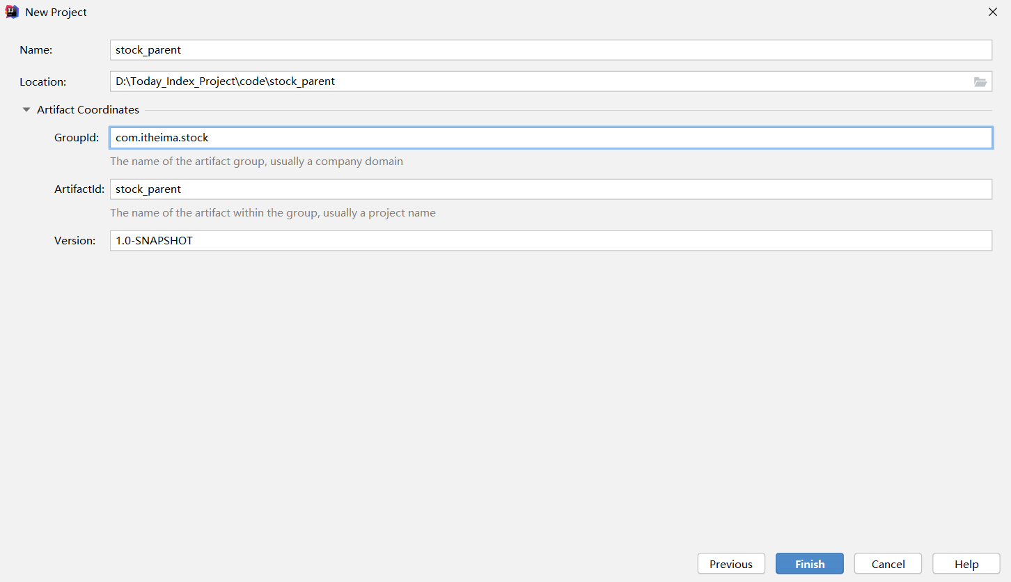
Task: Click the hint text about project name
Action: click(x=273, y=213)
